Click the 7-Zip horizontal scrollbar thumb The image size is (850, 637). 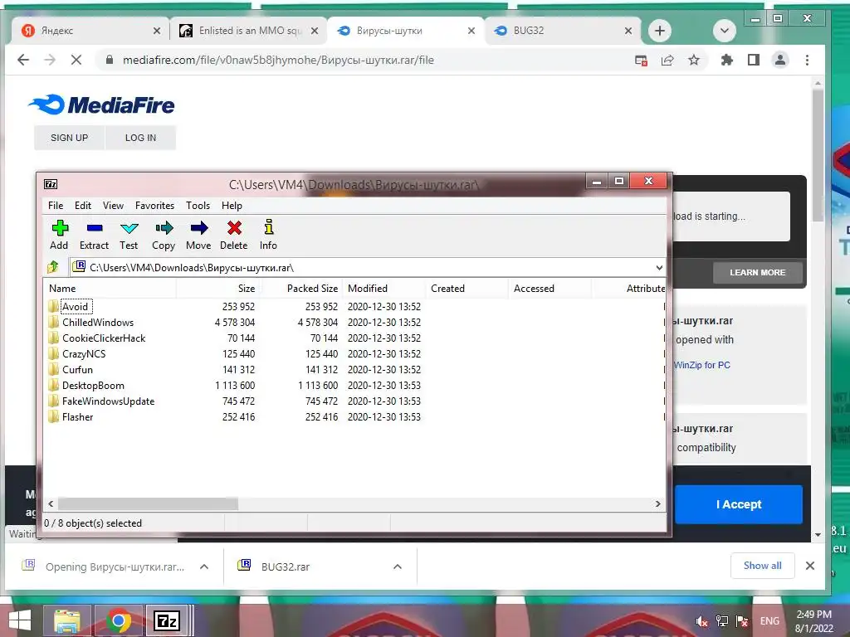pos(148,503)
